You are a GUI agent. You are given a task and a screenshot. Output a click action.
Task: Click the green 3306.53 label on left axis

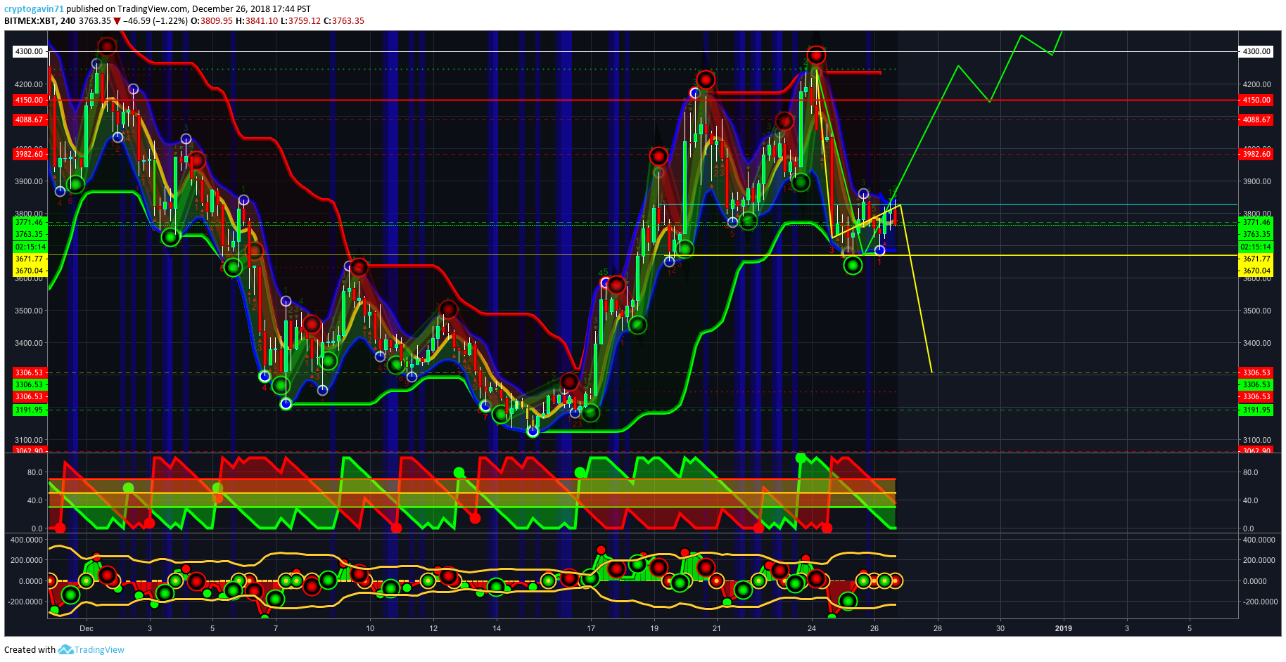tap(30, 384)
